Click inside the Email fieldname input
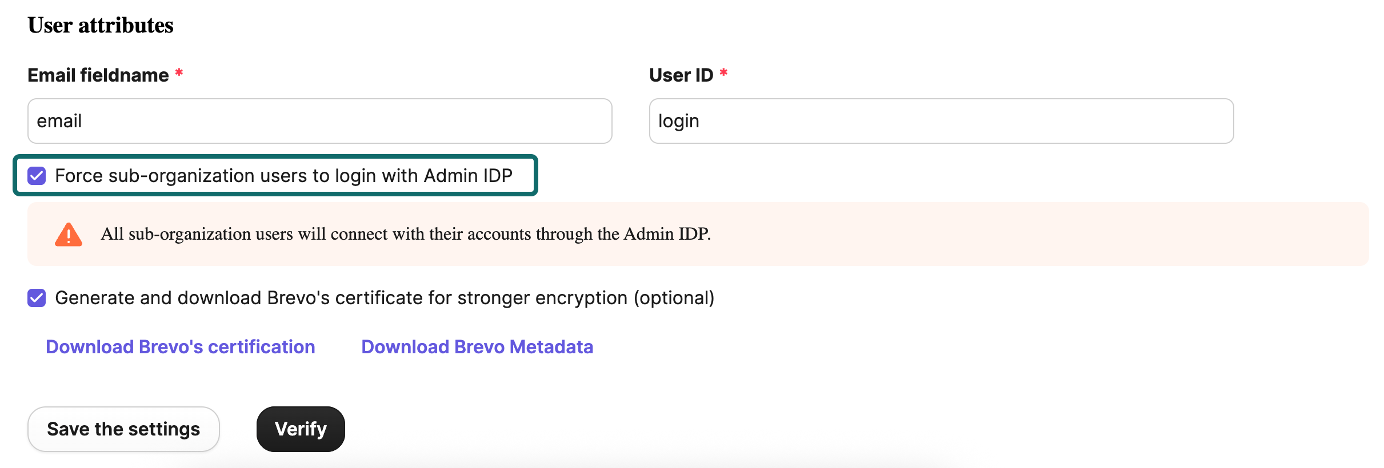This screenshot has width=1384, height=468. (318, 121)
